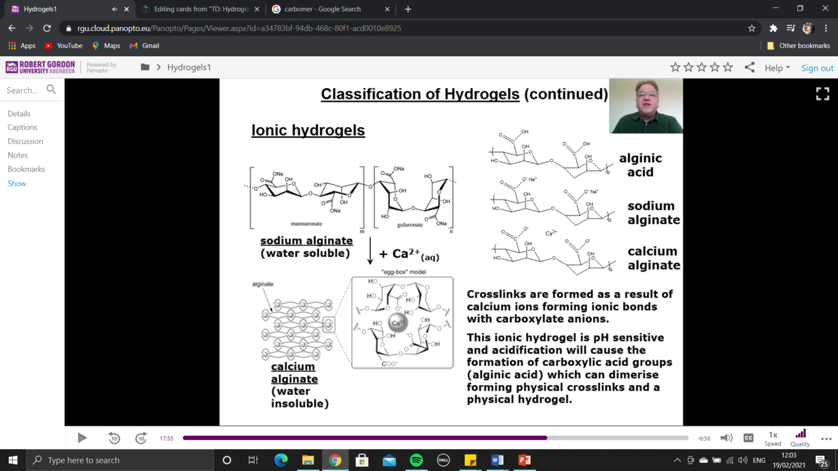Open the Notes sidebar tab
The image size is (838, 471).
(x=18, y=155)
